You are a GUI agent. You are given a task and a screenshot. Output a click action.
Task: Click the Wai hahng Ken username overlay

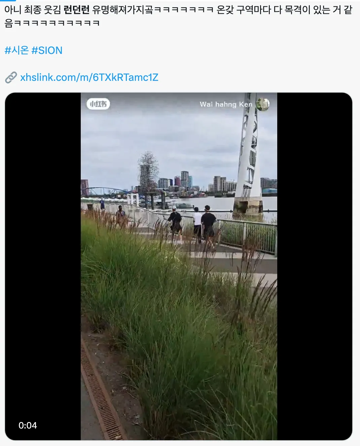[x=226, y=104]
